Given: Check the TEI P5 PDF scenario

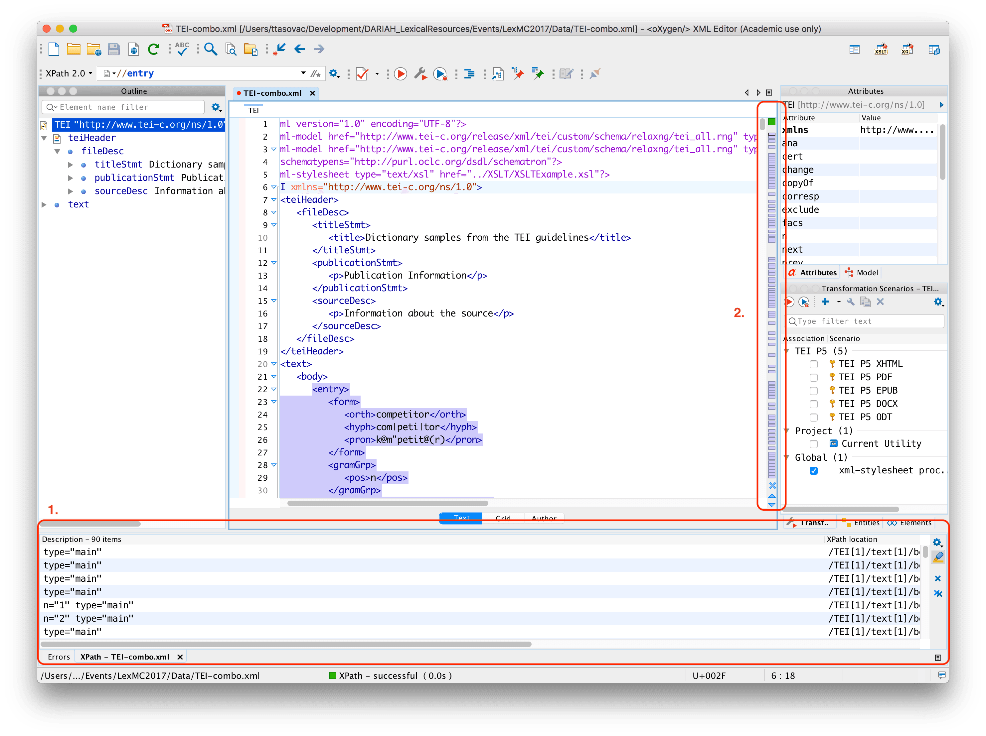Looking at the screenshot, I should click(x=813, y=378).
